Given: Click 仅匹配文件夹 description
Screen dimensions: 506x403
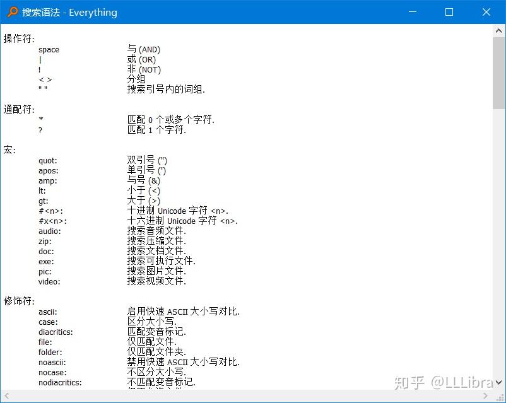Looking at the screenshot, I should (x=156, y=351).
